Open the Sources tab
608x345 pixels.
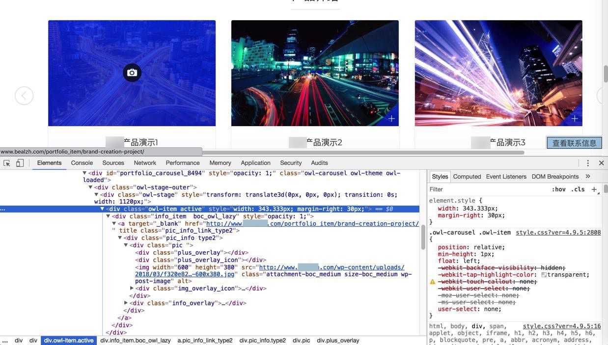pyautogui.click(x=113, y=163)
